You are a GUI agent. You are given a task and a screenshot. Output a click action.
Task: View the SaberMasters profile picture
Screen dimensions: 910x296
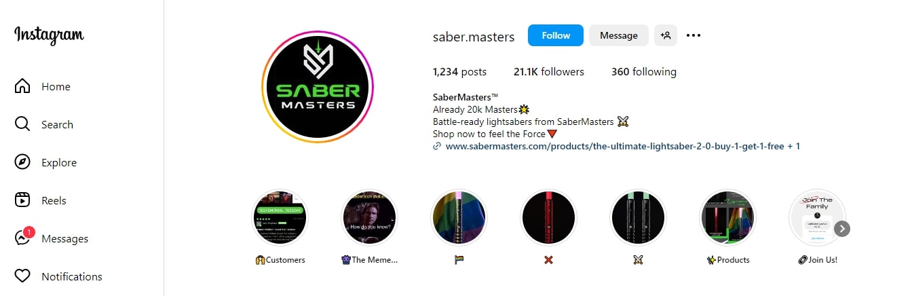pyautogui.click(x=318, y=87)
